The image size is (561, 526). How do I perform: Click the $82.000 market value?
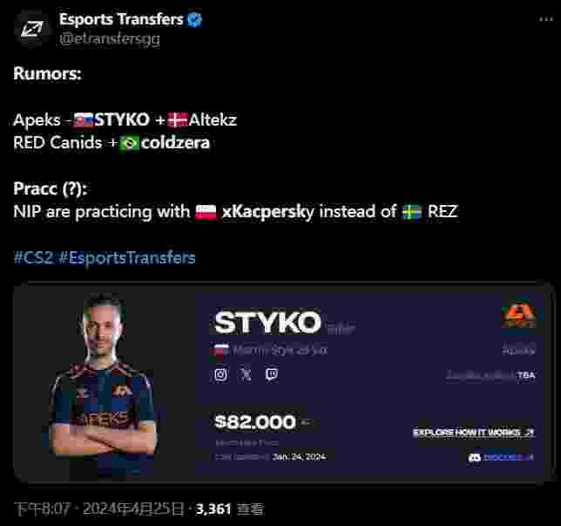(255, 421)
